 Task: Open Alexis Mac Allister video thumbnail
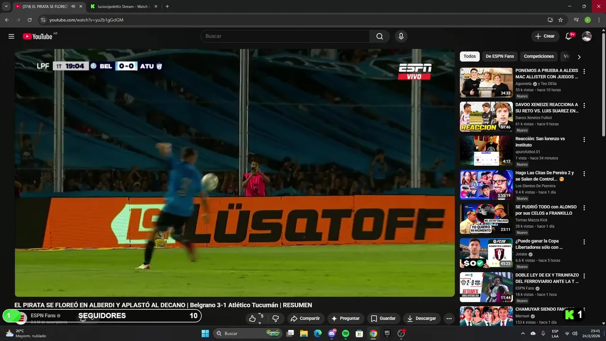pyautogui.click(x=486, y=82)
